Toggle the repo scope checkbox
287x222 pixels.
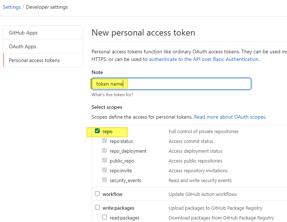[97, 131]
